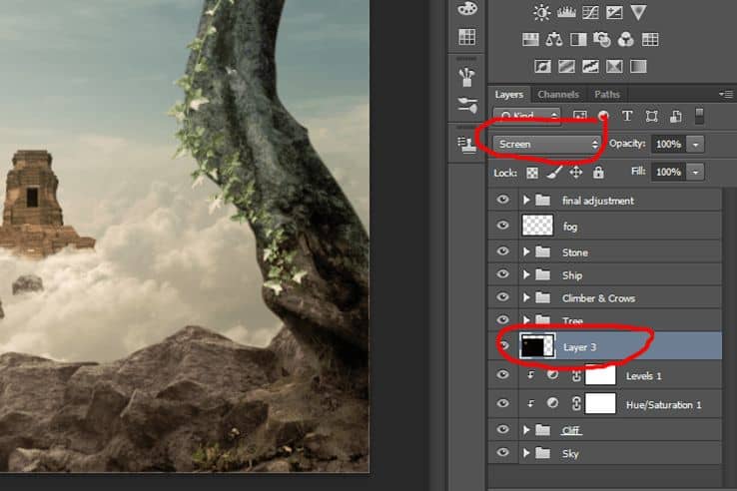Switch to the Paths tab
Viewport: 737px width, 491px height.
coord(607,95)
